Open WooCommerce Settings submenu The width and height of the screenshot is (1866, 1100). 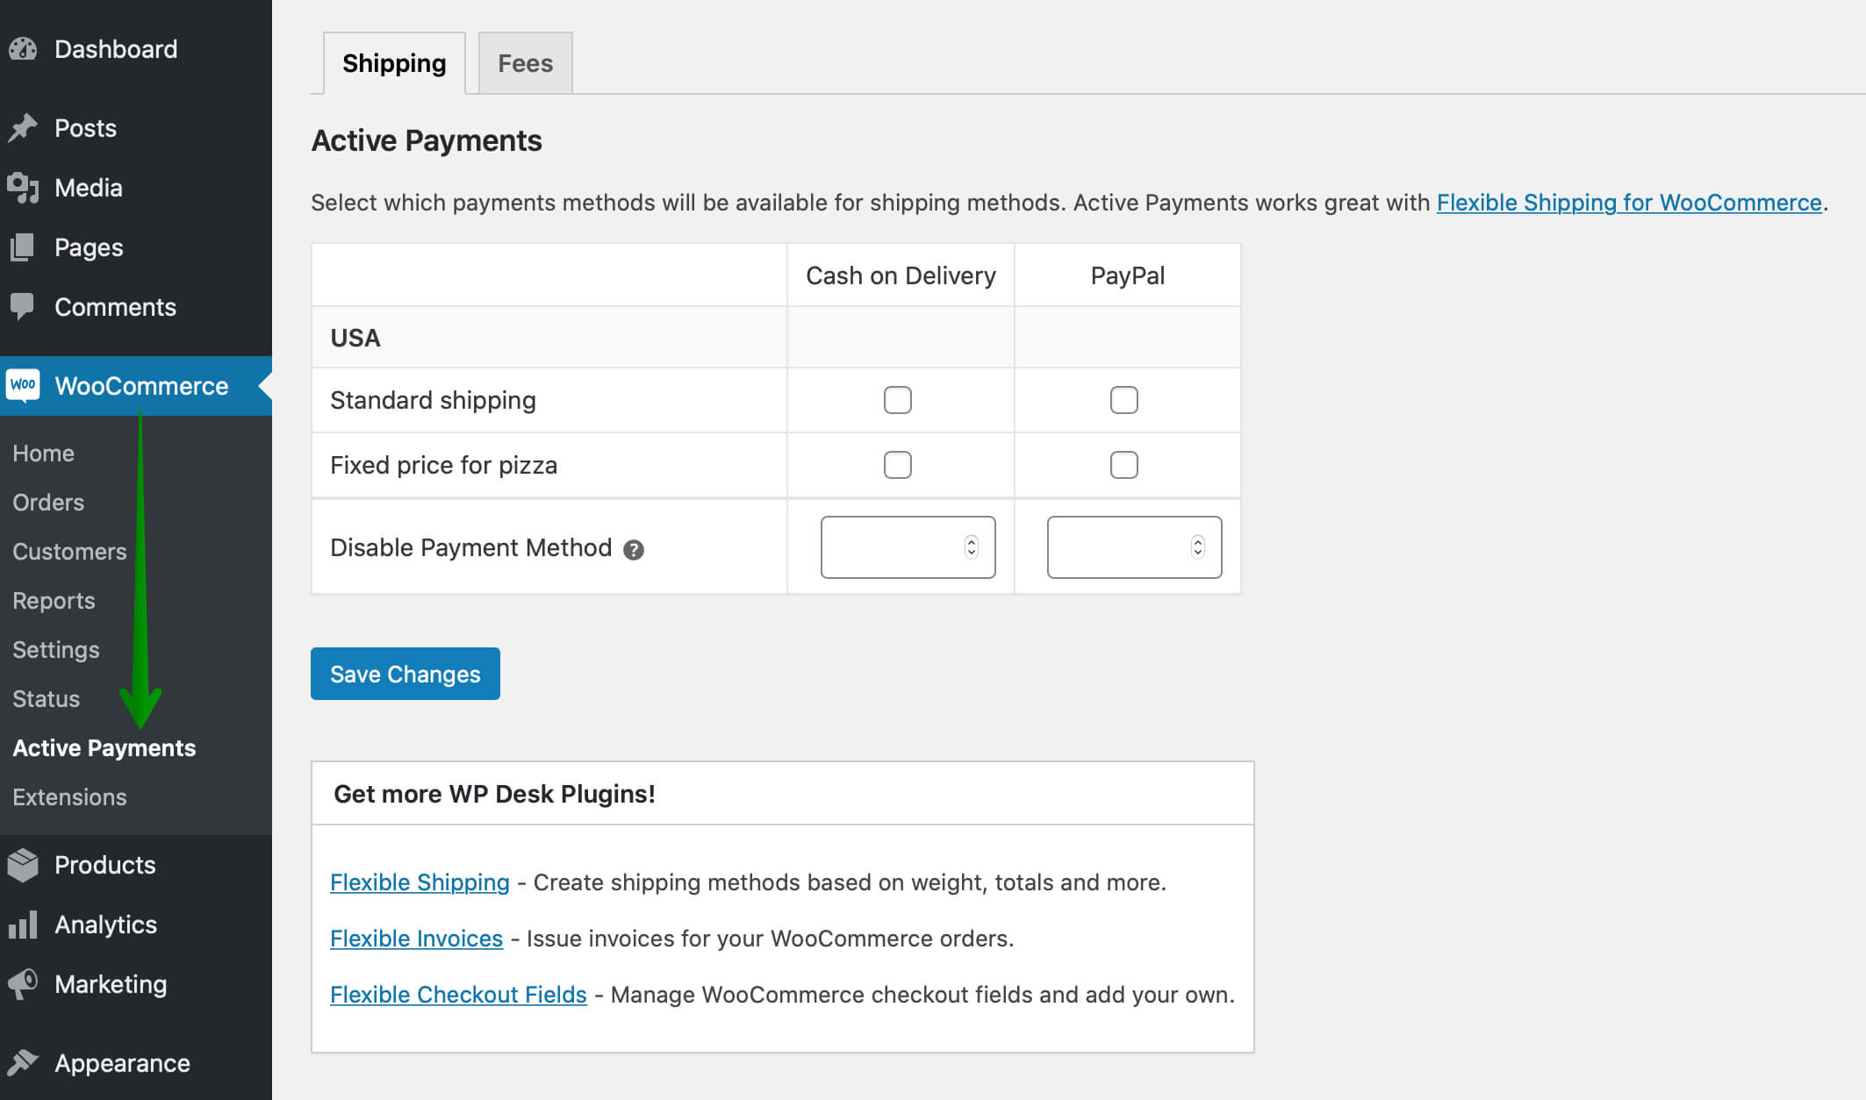[55, 650]
